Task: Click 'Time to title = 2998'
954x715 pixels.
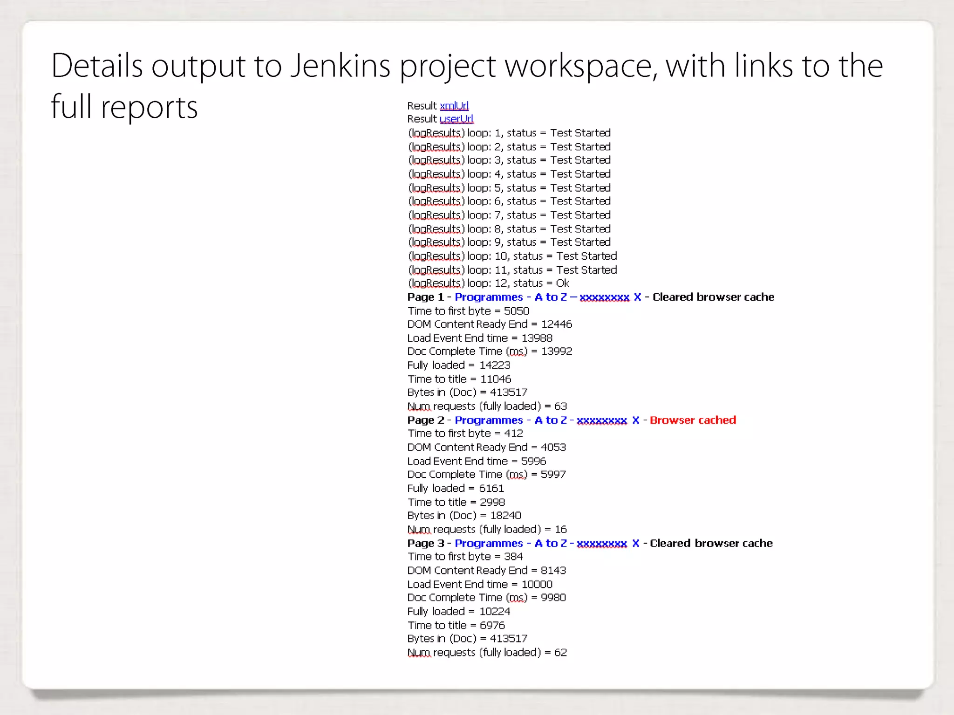Action: pyautogui.click(x=456, y=502)
